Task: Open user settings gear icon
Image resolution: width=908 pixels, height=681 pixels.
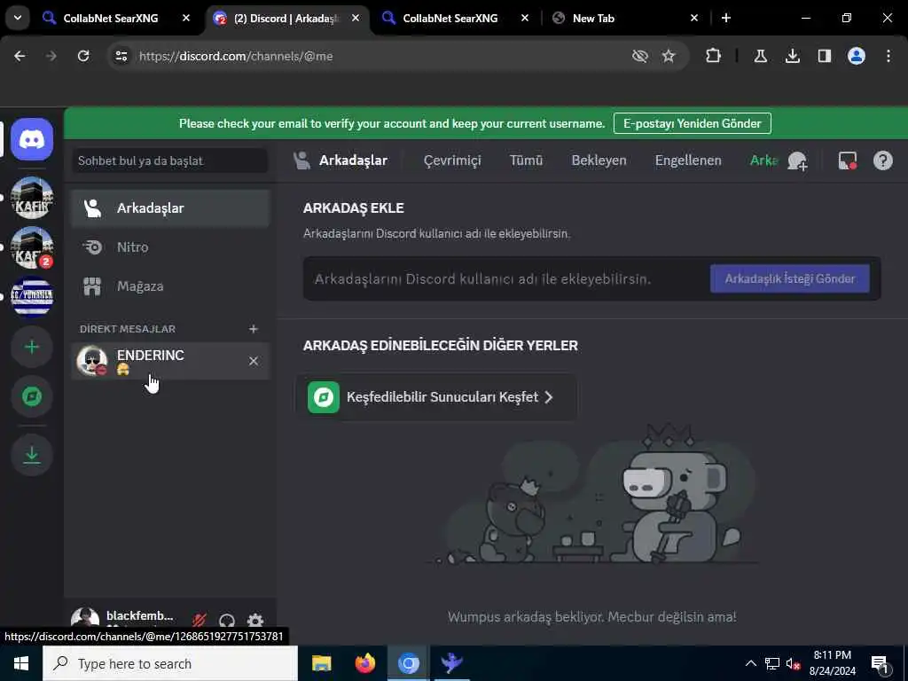Action: click(x=255, y=620)
